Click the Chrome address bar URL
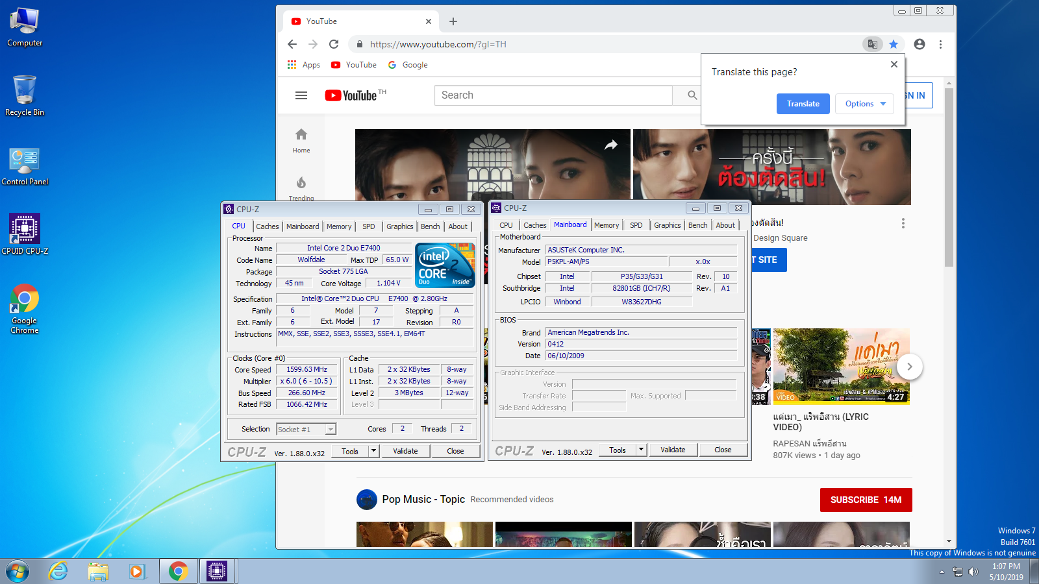The width and height of the screenshot is (1039, 584). click(438, 44)
